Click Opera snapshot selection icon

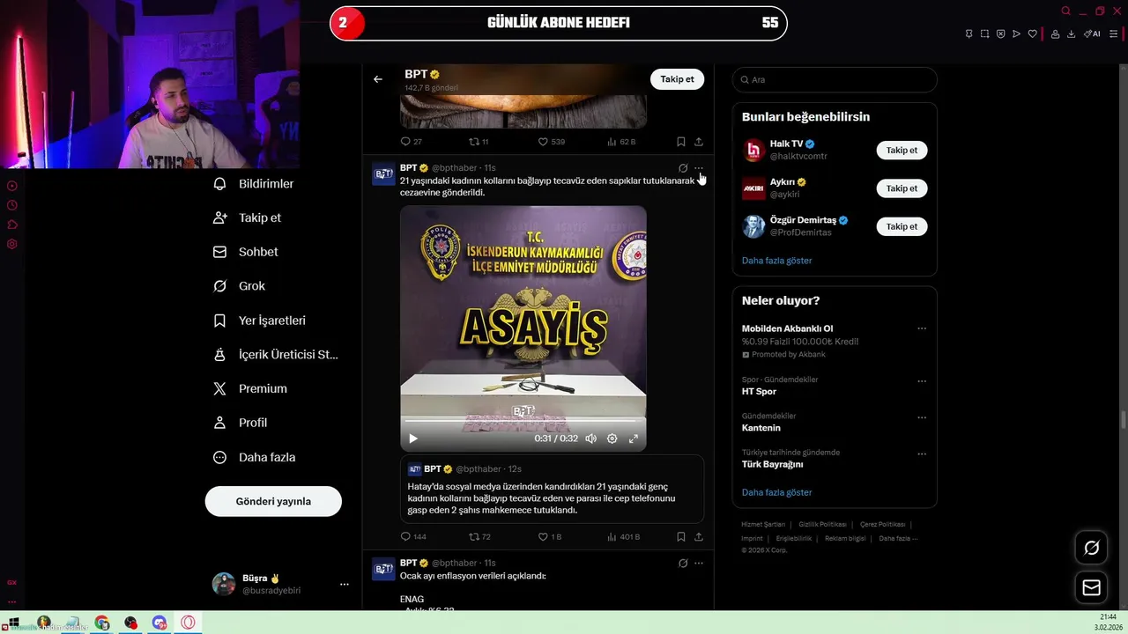coord(984,33)
